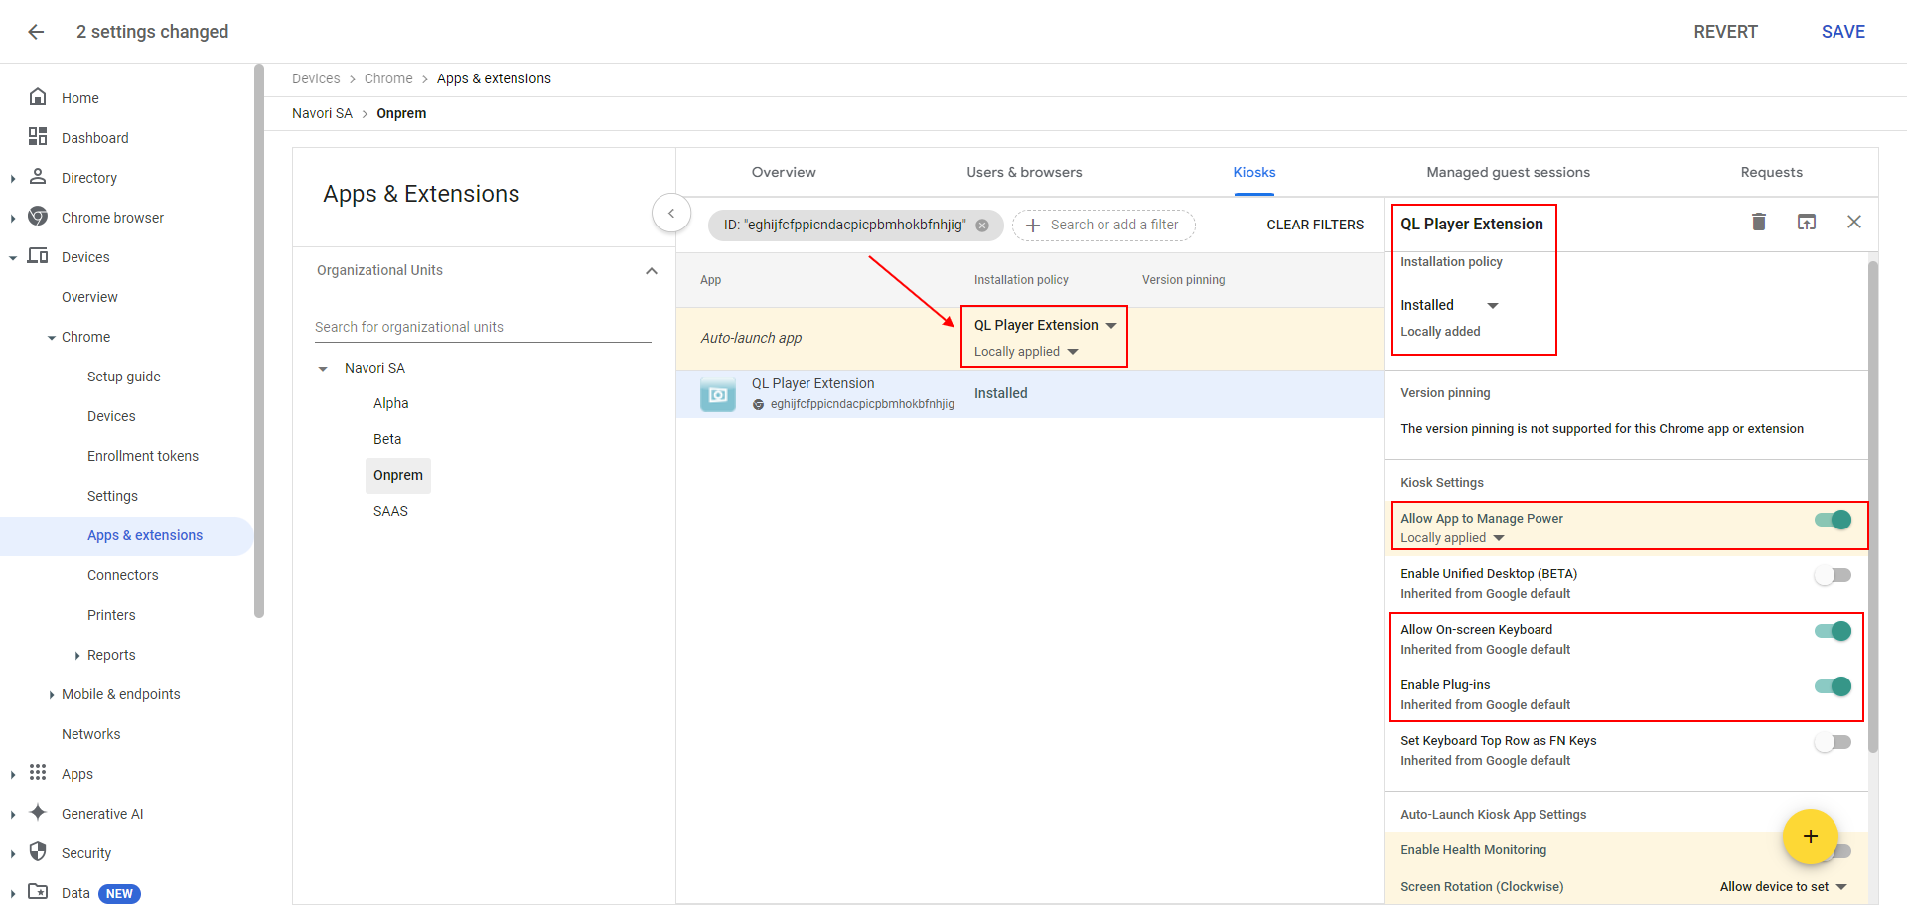Click the yellow add app button

(x=1811, y=836)
